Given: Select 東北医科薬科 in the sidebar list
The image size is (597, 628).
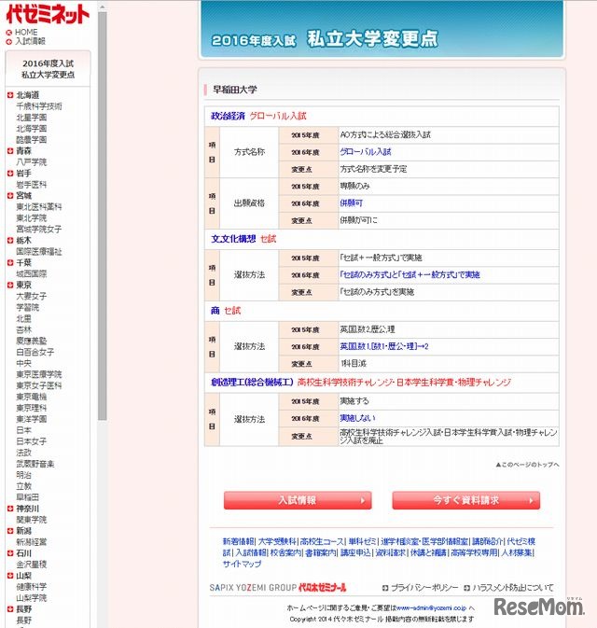Looking at the screenshot, I should (39, 207).
